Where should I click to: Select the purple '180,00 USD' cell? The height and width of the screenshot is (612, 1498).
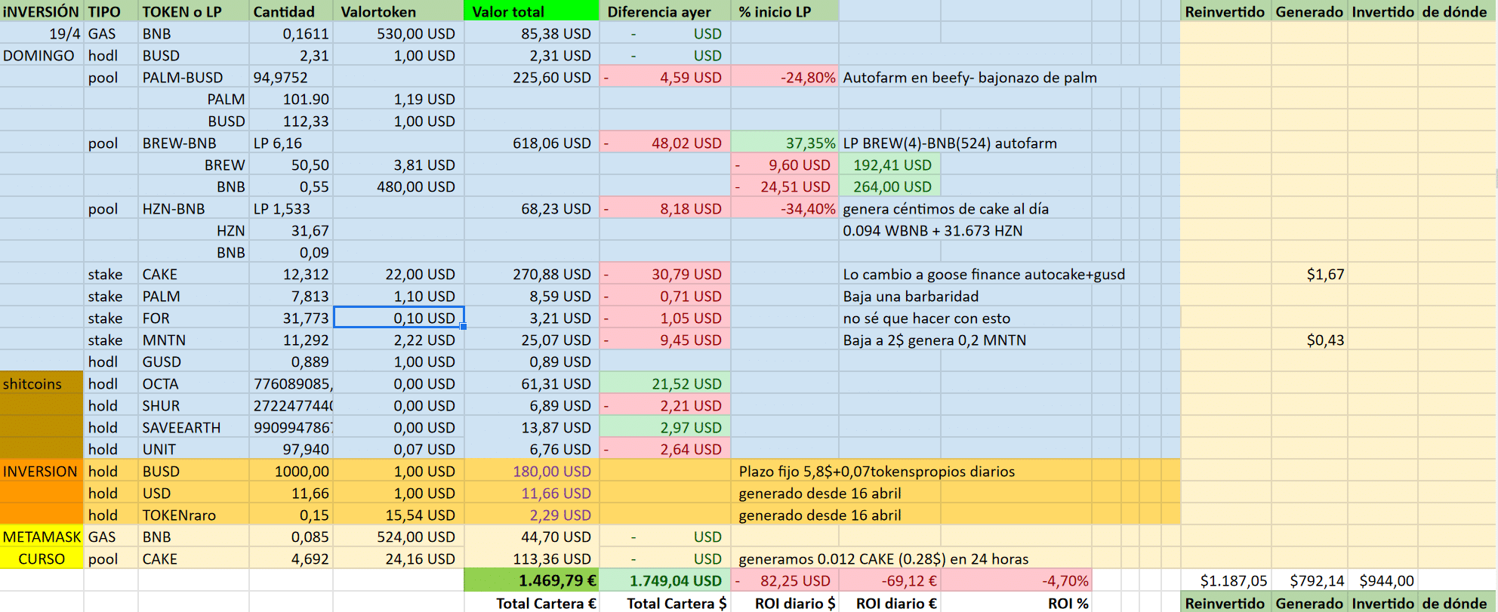[531, 471]
